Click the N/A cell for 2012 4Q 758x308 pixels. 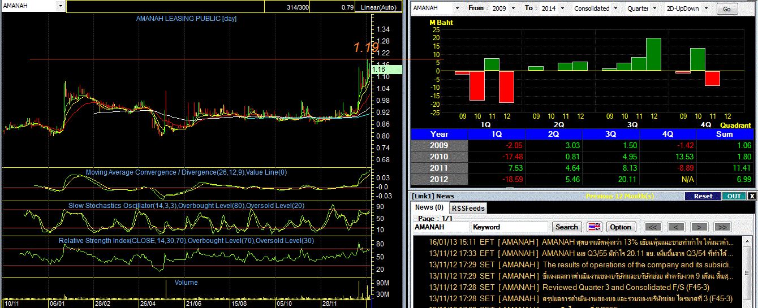point(668,179)
